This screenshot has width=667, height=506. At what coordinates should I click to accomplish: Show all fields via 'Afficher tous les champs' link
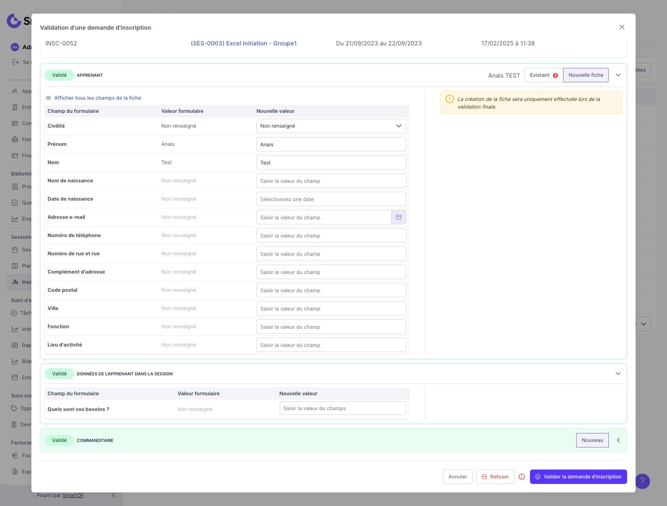(x=93, y=98)
